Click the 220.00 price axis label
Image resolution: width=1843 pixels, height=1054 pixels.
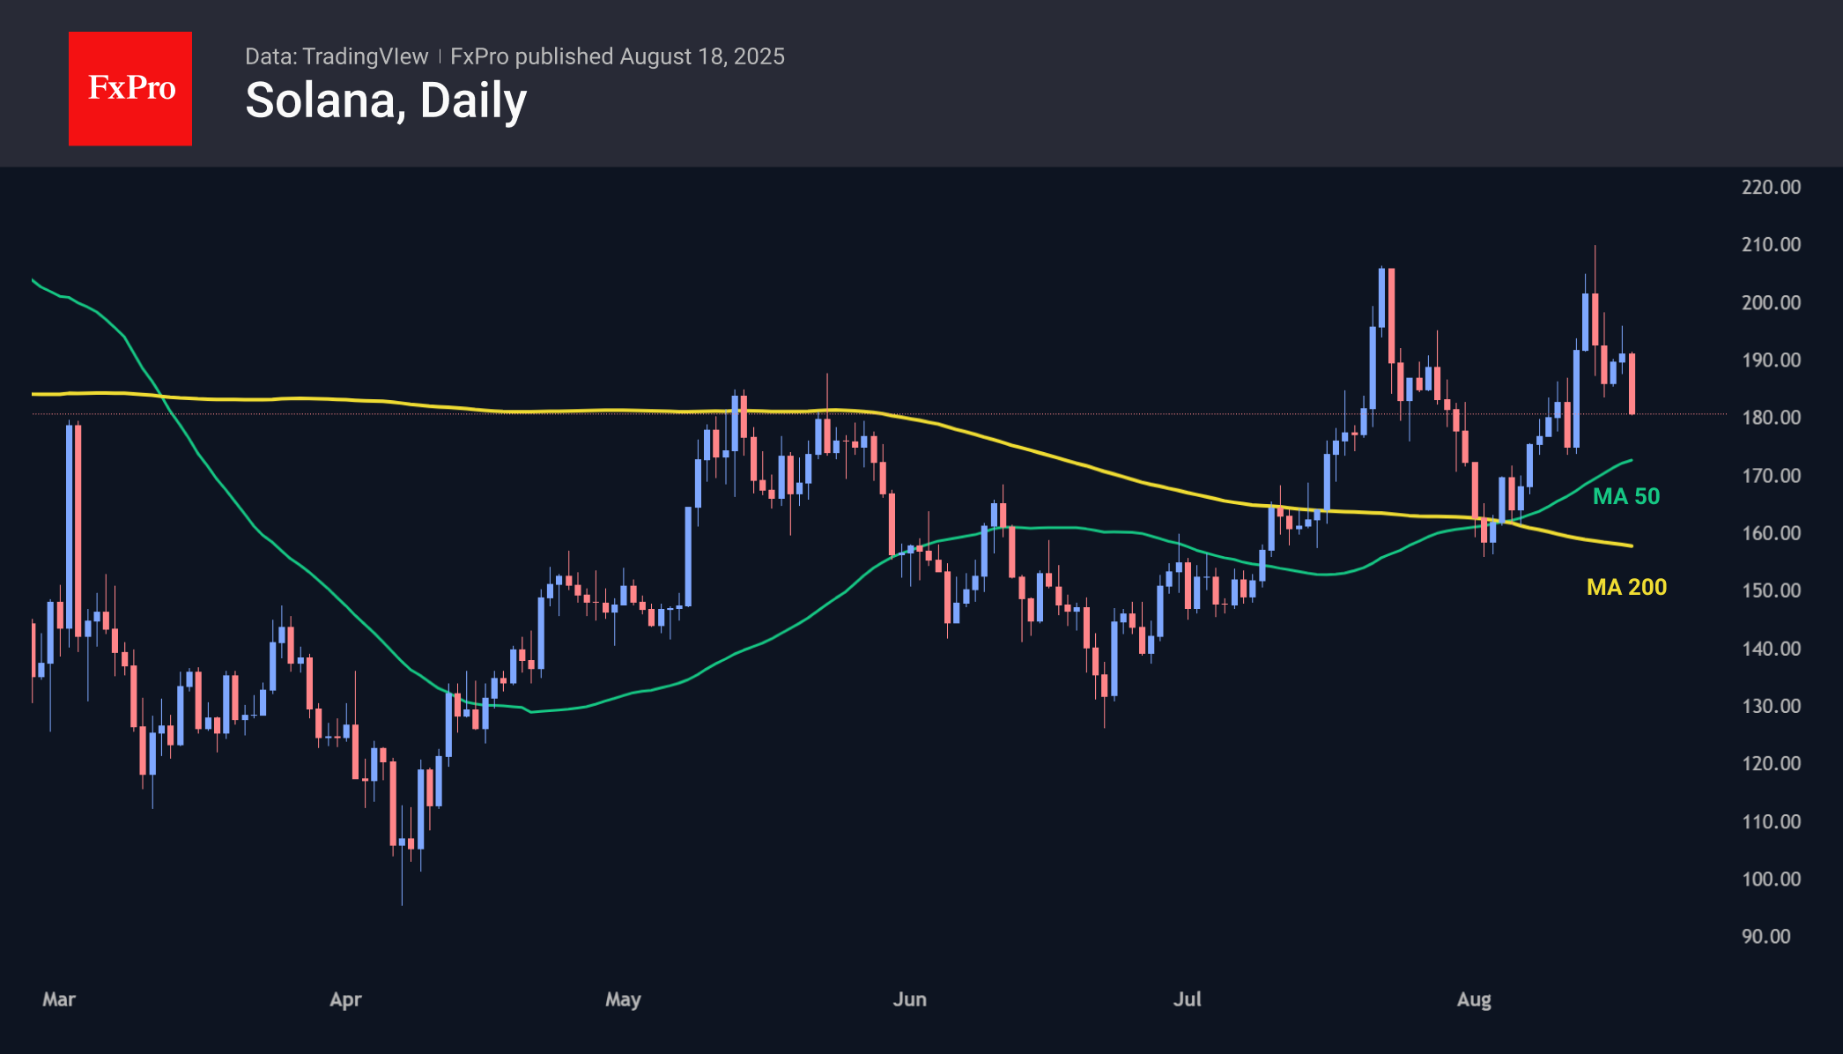(x=1771, y=187)
